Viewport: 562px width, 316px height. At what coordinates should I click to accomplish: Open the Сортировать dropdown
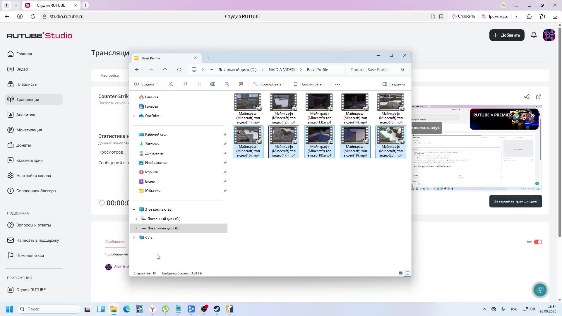point(269,84)
